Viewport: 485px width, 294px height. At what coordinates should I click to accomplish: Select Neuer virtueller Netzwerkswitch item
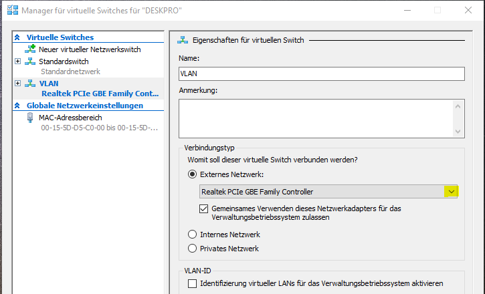coord(88,49)
